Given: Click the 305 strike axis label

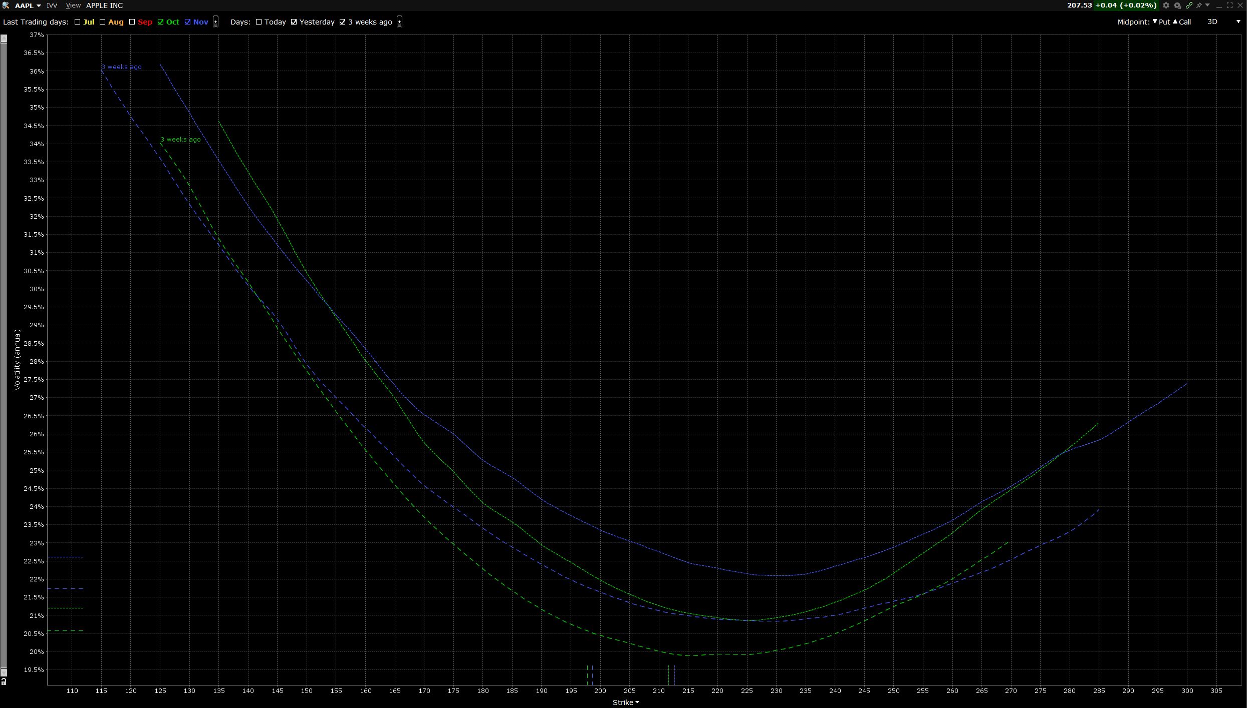Looking at the screenshot, I should [x=1216, y=690].
